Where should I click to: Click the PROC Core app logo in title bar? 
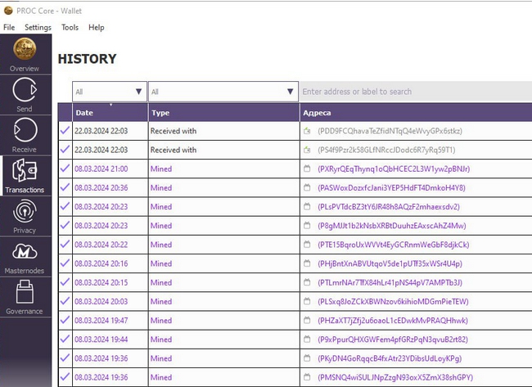tap(8, 11)
